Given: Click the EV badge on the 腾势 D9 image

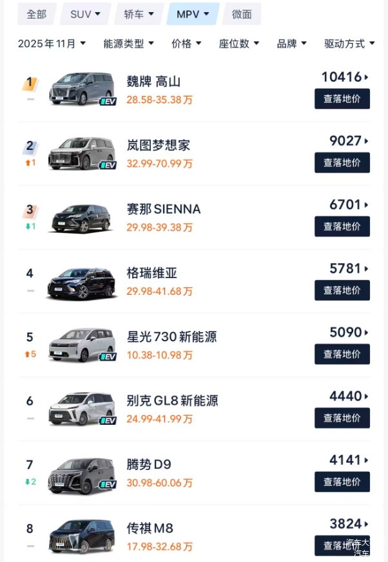Looking at the screenshot, I should (108, 485).
